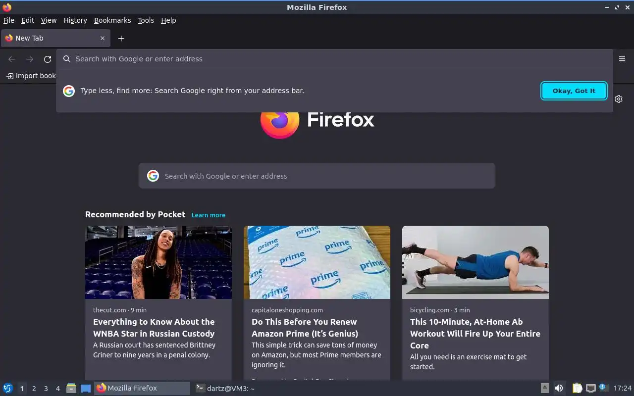
Task: Switch to workspace 1
Action: [x=22, y=389]
